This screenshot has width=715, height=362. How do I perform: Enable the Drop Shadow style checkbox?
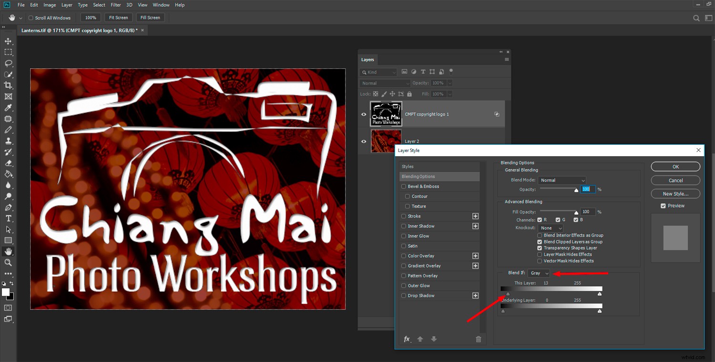click(403, 295)
